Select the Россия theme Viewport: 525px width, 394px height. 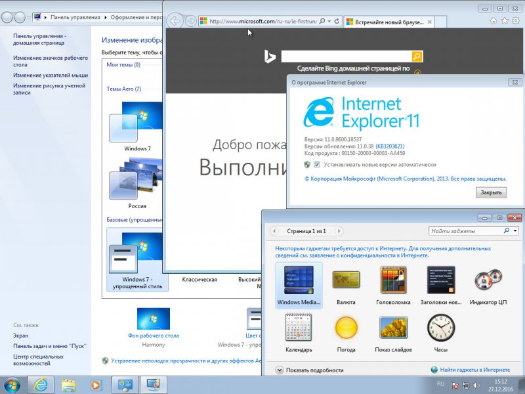tap(137, 183)
